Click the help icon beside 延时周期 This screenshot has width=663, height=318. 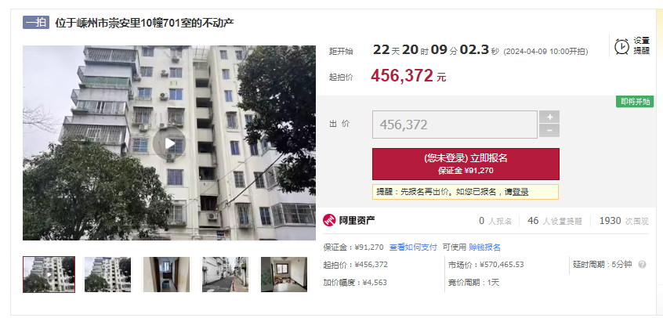click(642, 265)
